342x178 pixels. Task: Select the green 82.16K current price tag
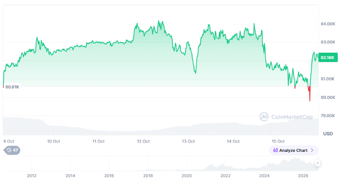click(x=328, y=58)
